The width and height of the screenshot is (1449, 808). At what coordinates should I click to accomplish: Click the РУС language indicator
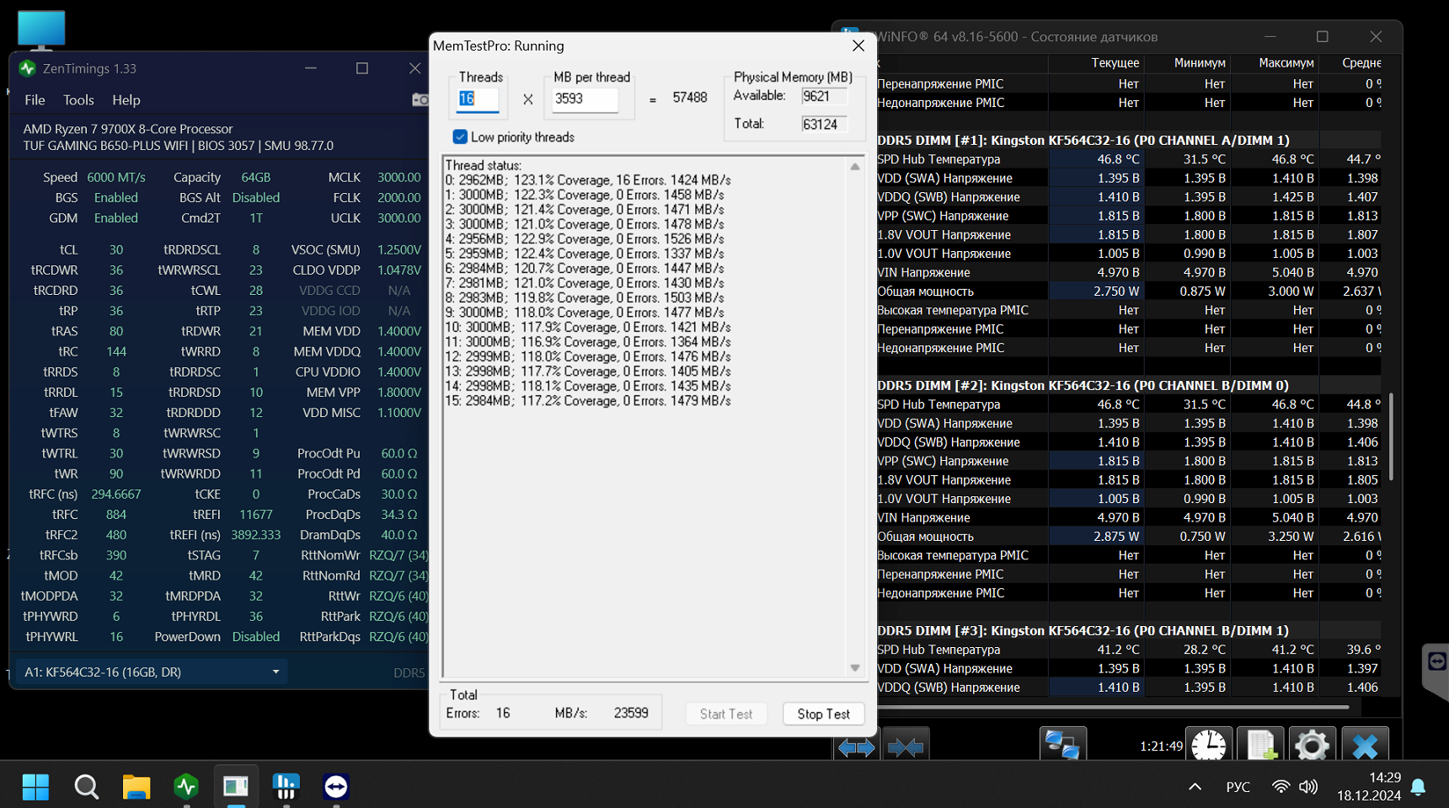(1238, 787)
